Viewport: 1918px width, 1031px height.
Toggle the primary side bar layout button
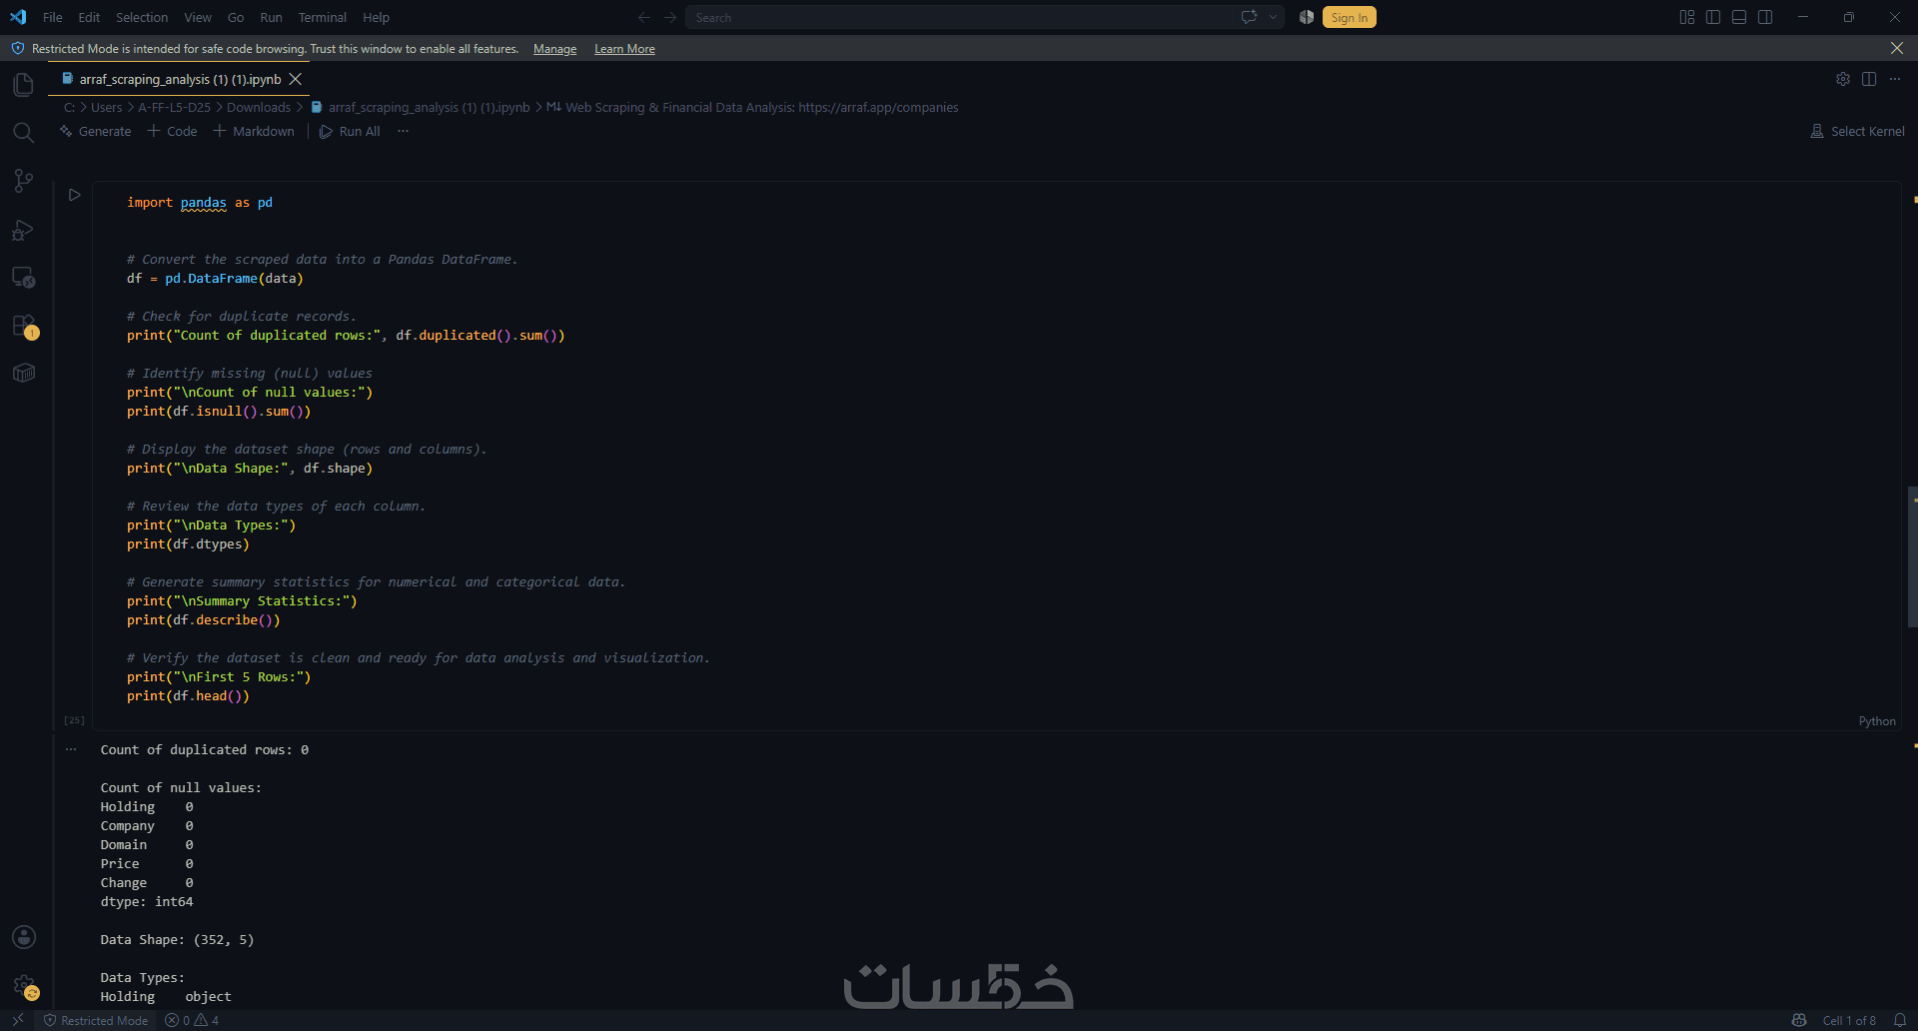[x=1713, y=17]
